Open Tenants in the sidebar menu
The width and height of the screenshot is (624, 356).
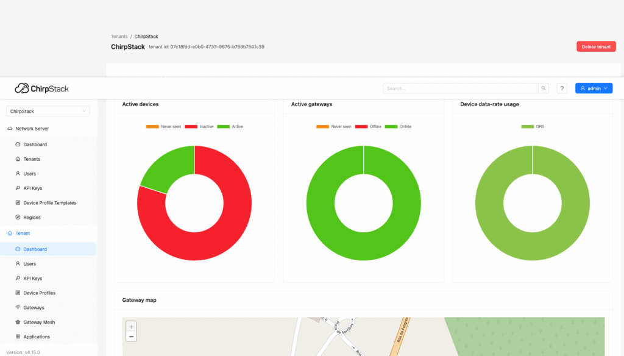point(32,159)
